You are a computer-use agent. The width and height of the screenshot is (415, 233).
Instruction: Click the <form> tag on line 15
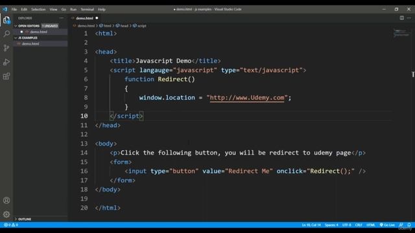click(121, 162)
